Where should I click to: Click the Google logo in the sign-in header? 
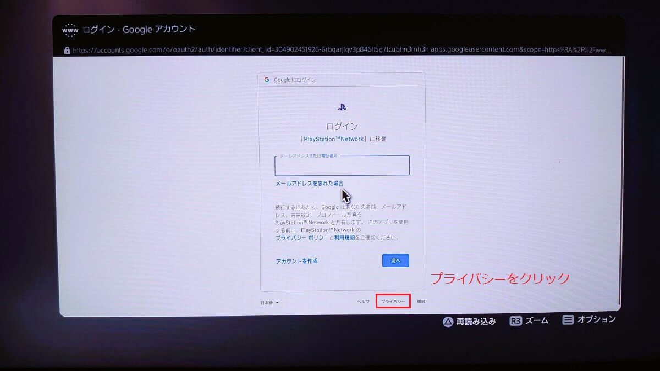267,80
